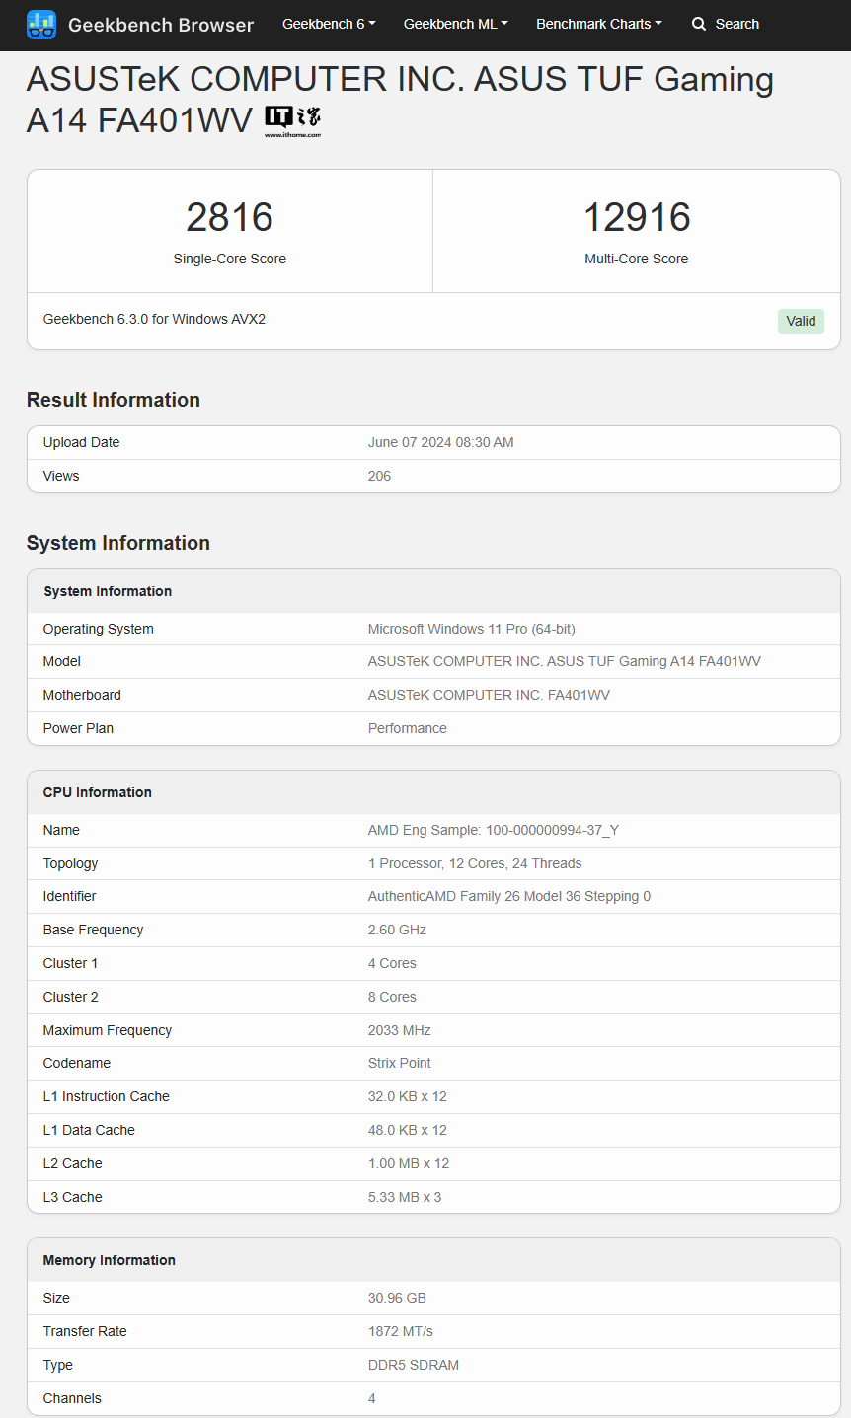Click the Transfer Rate row label
The height and width of the screenshot is (1418, 851).
click(x=85, y=1331)
